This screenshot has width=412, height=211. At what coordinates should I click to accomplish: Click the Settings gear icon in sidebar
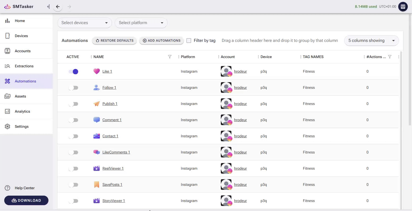point(7,126)
